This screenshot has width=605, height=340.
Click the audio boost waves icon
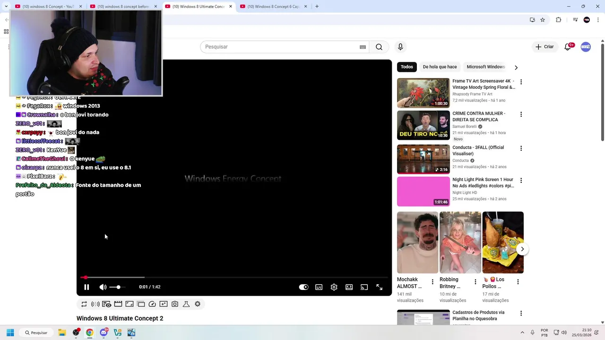(95, 304)
